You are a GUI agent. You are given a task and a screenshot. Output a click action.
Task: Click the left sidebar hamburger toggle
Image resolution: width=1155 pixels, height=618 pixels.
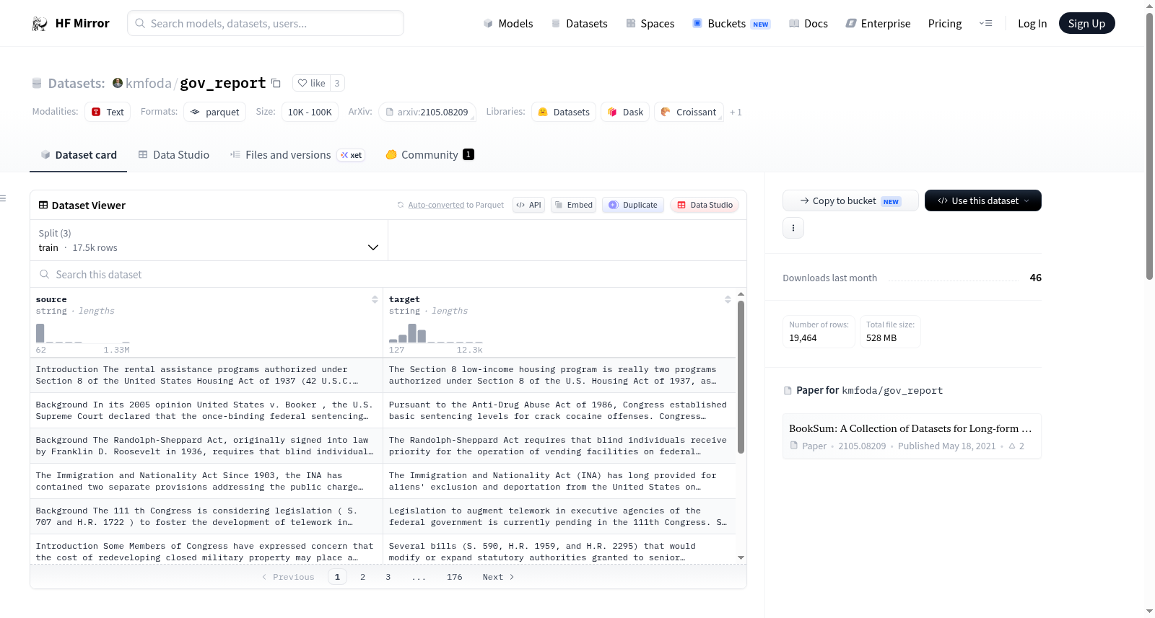(x=3, y=198)
